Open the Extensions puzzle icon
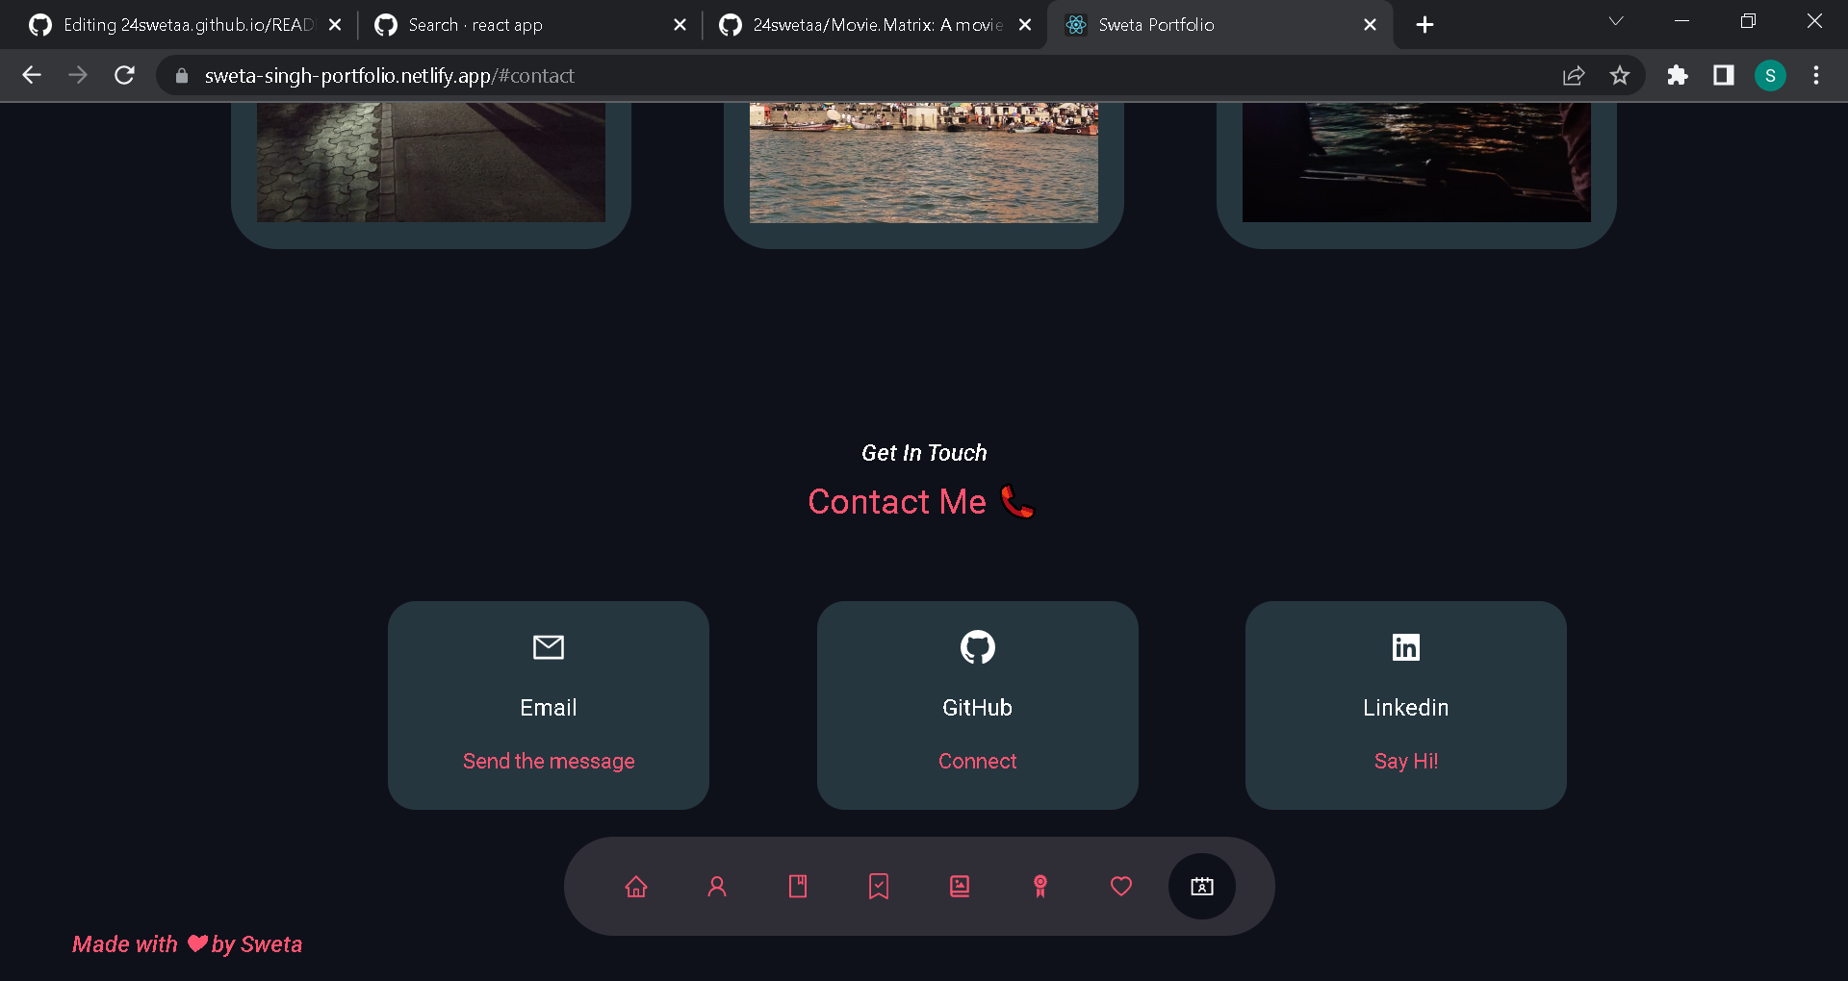 coord(1678,75)
